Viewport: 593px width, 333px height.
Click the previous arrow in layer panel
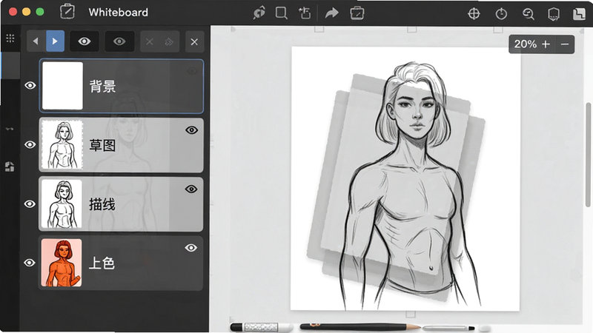36,41
